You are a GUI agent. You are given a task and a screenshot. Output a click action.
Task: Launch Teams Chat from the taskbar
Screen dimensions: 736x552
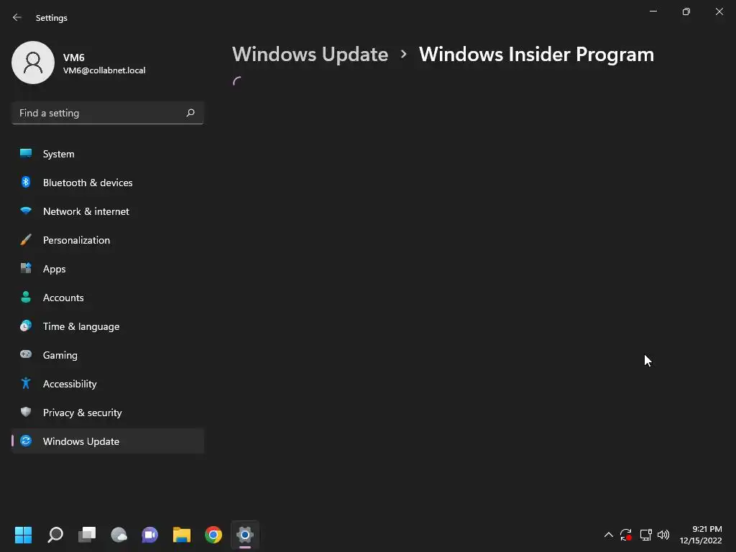pos(149,535)
